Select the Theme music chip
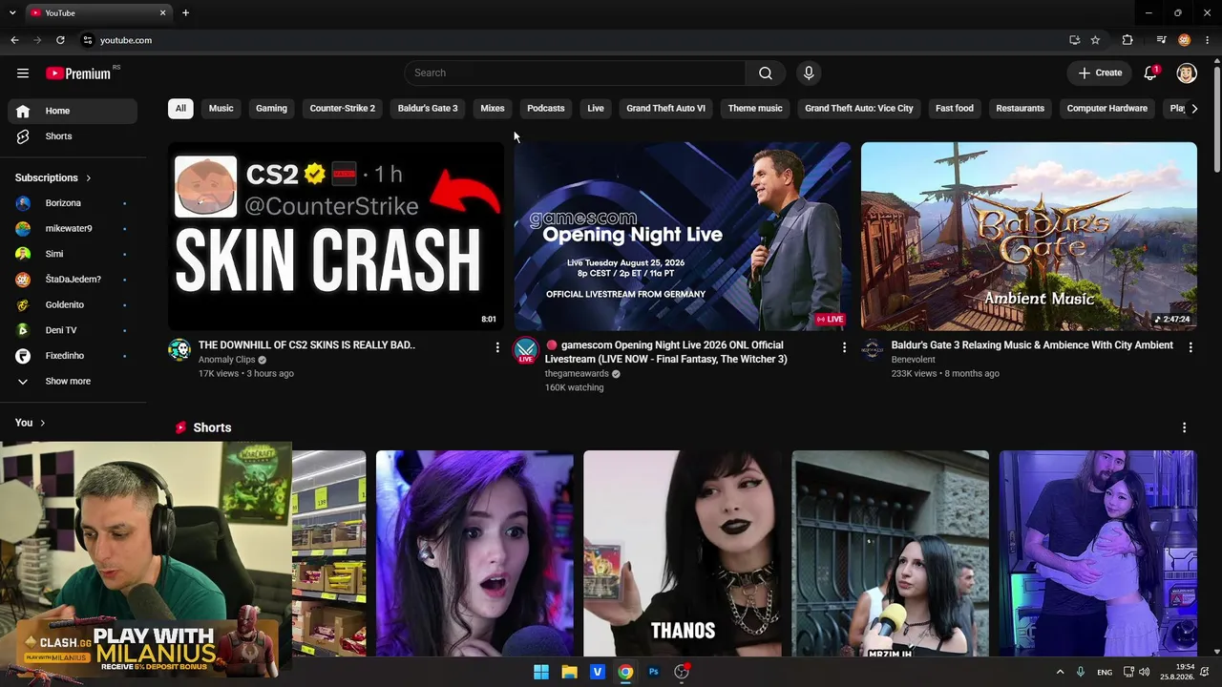This screenshot has width=1222, height=687. tap(755, 108)
